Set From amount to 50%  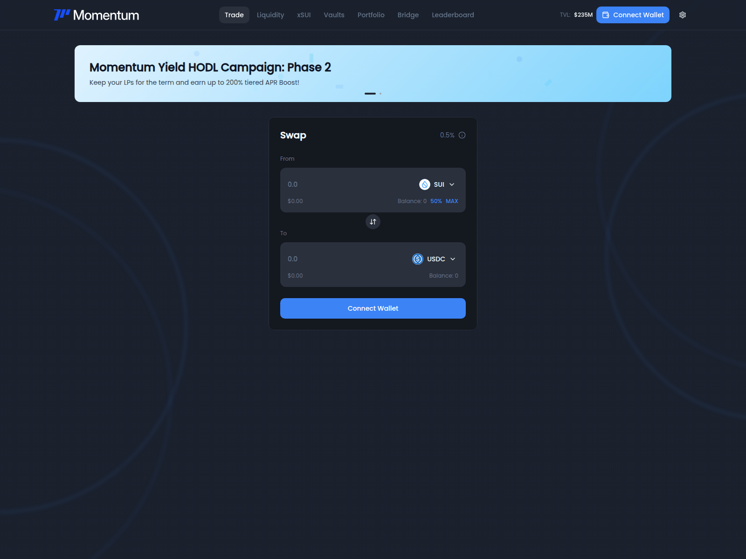point(436,201)
